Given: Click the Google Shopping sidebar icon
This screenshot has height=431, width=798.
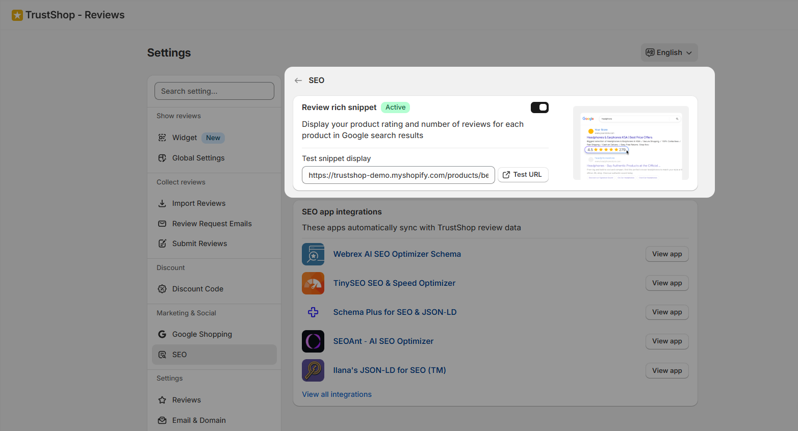Looking at the screenshot, I should point(162,334).
